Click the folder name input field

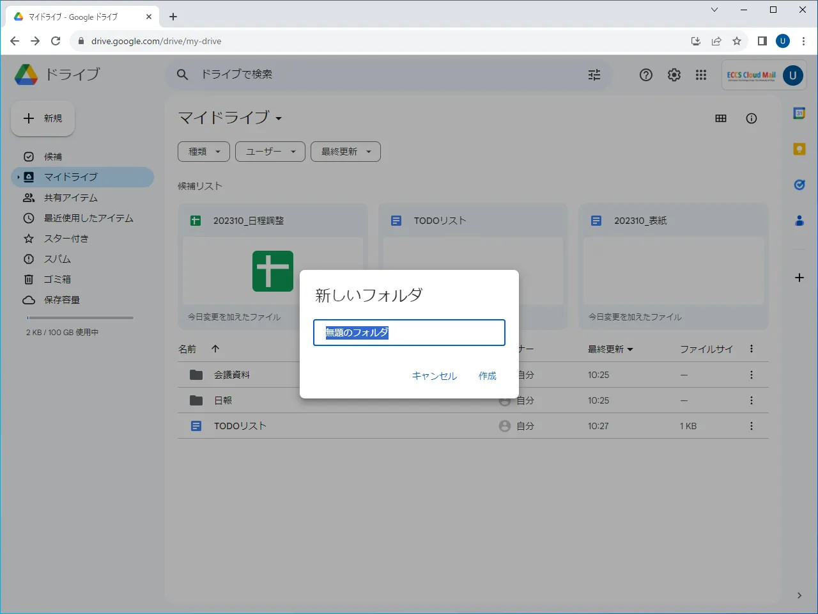409,333
